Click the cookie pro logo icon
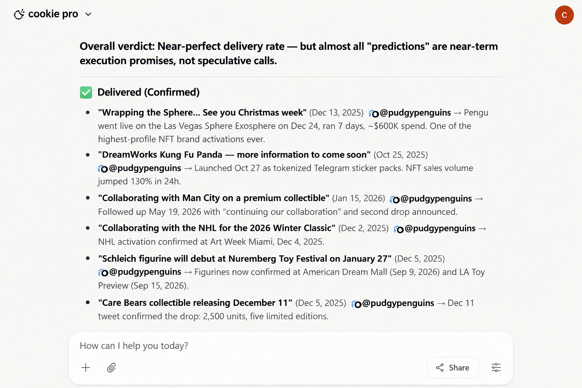Viewport: 582px width, 388px height. [x=19, y=14]
